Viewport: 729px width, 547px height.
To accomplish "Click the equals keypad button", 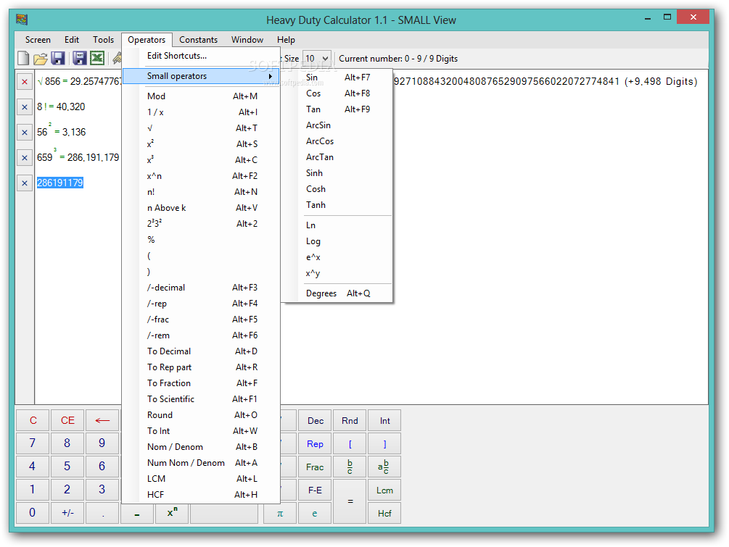I will pyautogui.click(x=350, y=501).
